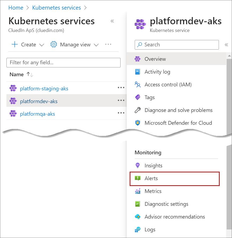Click the Microsoft Defender for Cloud shield icon

[138, 123]
